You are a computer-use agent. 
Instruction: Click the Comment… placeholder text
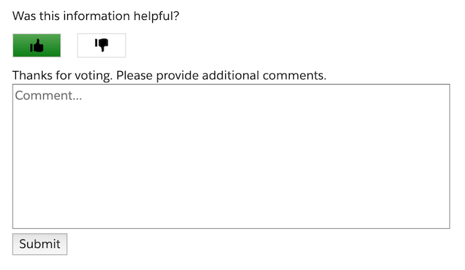click(x=48, y=96)
